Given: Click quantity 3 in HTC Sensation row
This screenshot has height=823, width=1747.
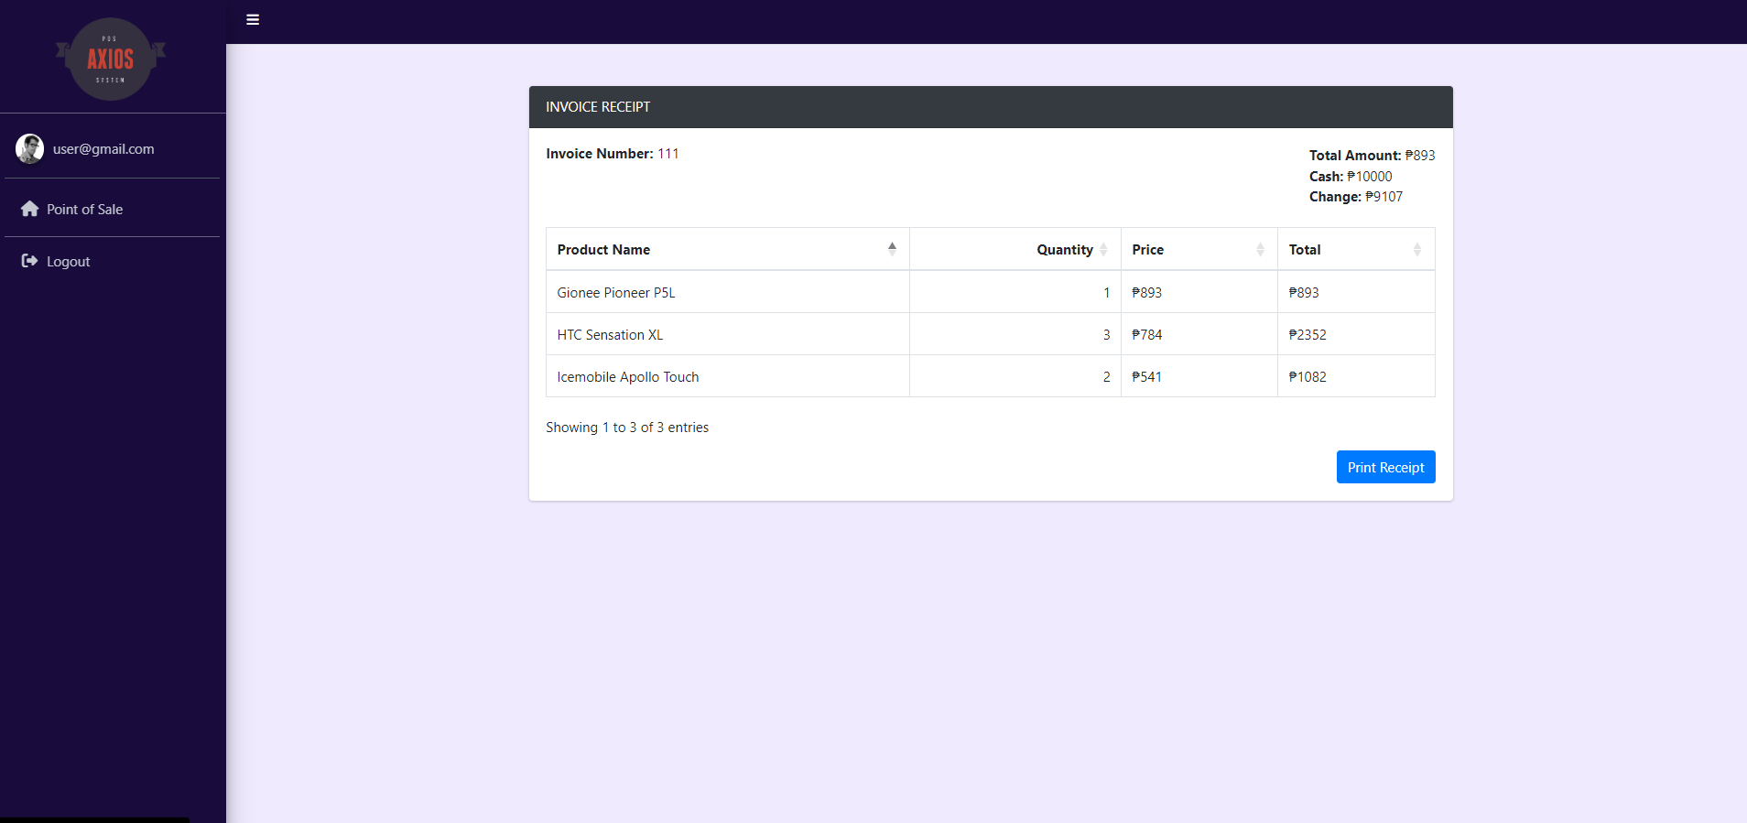Looking at the screenshot, I should click(1015, 334).
